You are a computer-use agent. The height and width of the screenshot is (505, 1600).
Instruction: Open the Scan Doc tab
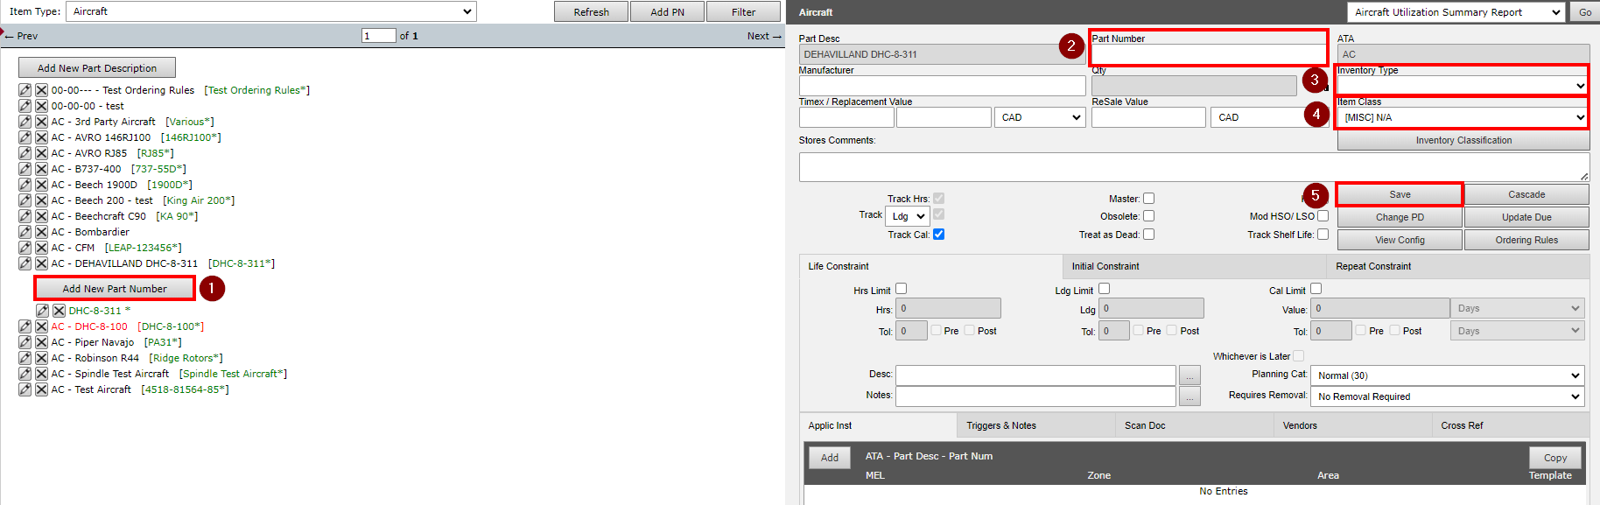(x=1195, y=425)
